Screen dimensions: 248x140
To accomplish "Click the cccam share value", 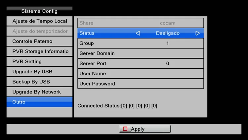I will point(168,23).
